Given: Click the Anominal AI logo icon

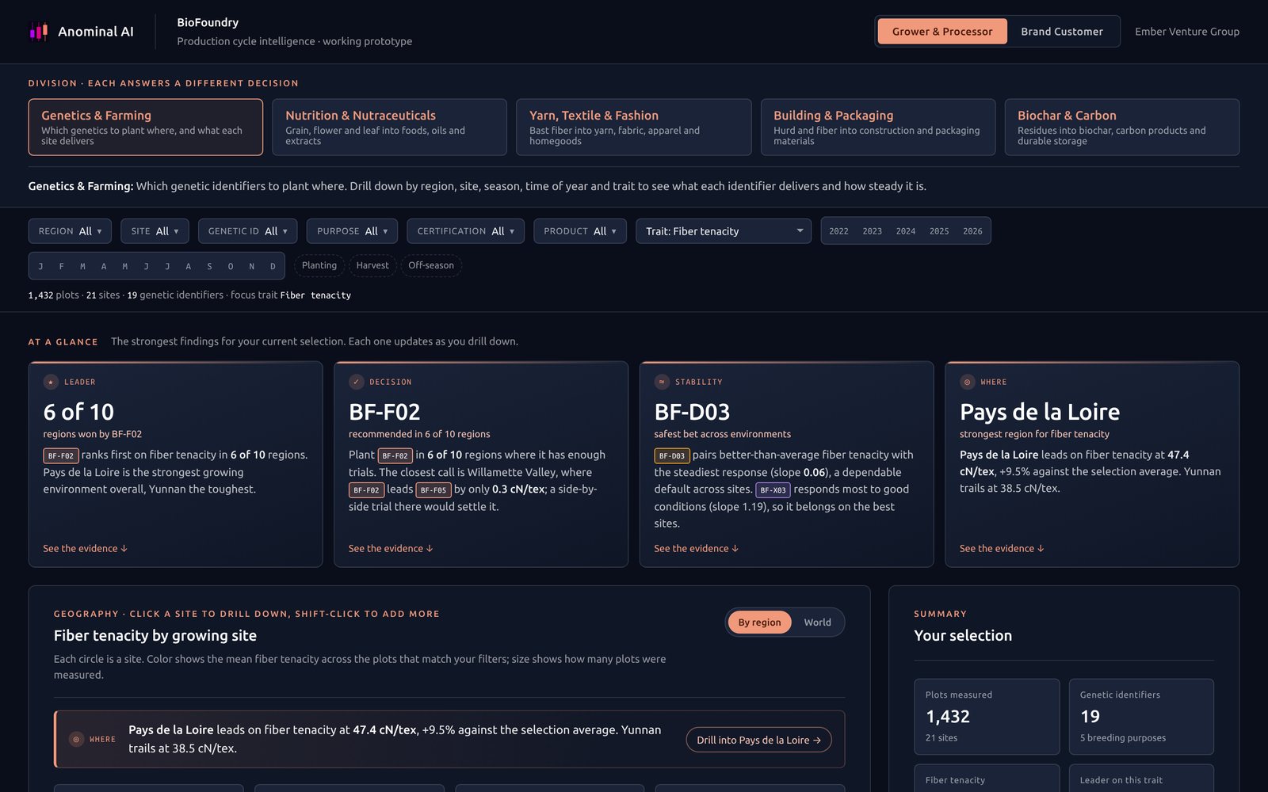Looking at the screenshot, I should point(38,32).
